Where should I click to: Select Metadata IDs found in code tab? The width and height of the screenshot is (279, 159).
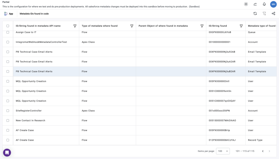click(x=34, y=14)
